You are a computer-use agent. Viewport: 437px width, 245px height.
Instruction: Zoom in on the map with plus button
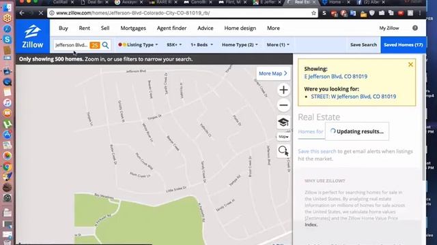point(283,90)
